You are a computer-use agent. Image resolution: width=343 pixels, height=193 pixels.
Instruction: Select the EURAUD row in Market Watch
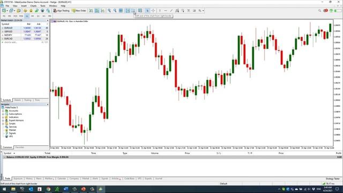click(25, 28)
